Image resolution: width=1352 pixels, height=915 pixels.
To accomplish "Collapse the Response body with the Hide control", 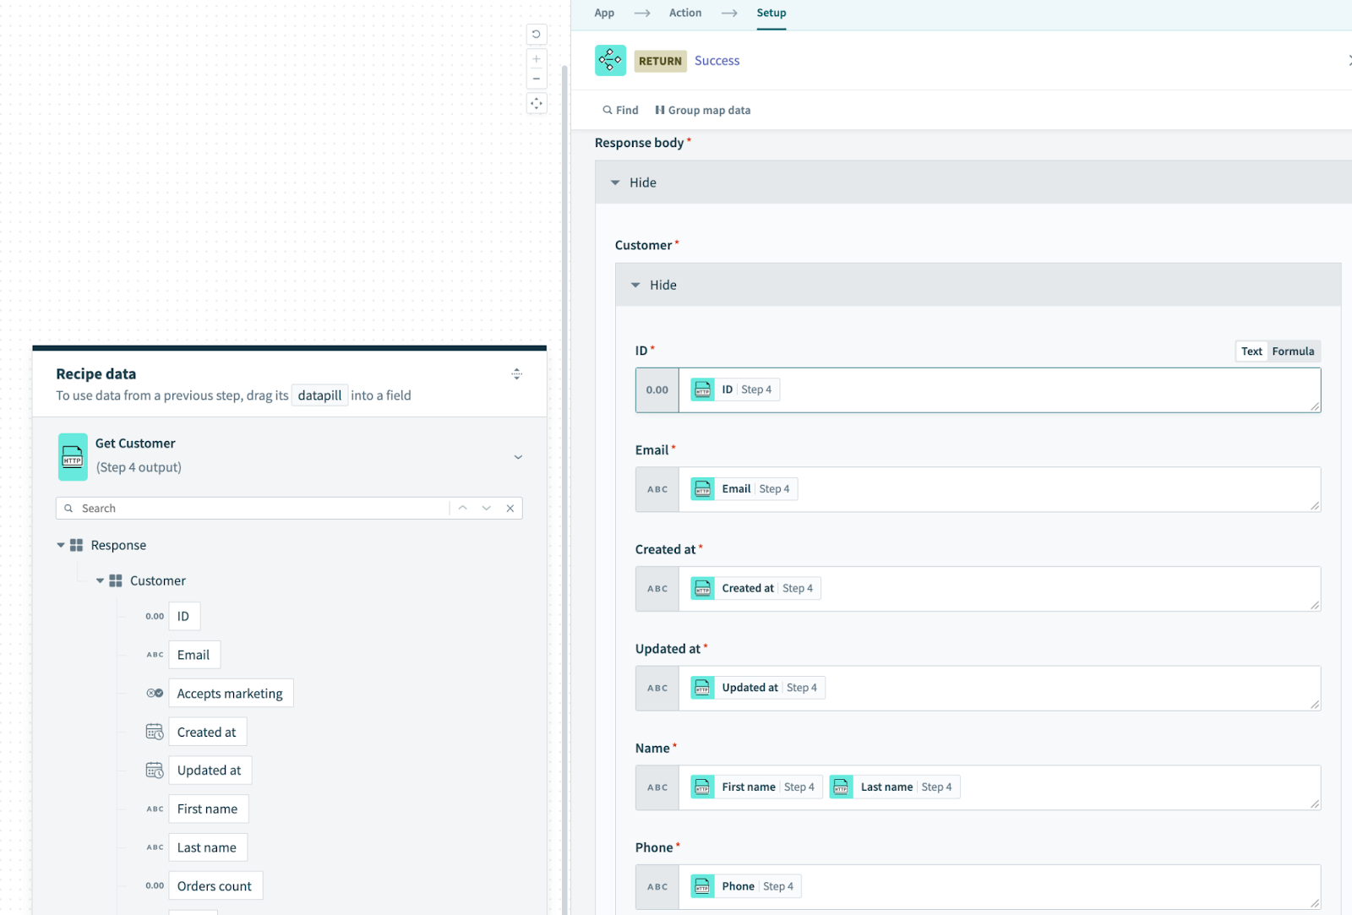I will point(631,182).
